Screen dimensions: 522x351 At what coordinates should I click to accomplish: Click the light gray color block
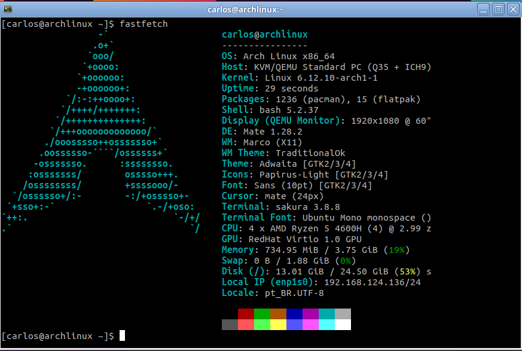343,314
